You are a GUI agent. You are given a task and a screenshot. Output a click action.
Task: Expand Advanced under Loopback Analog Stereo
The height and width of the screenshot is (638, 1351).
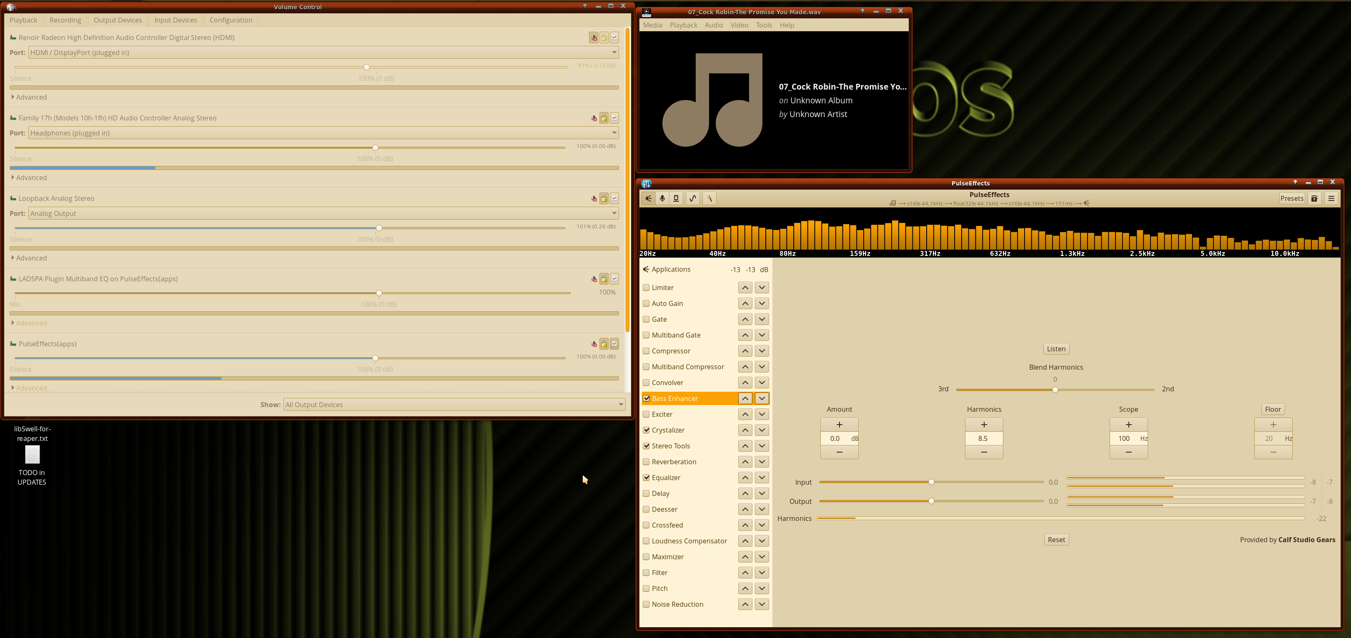(31, 258)
